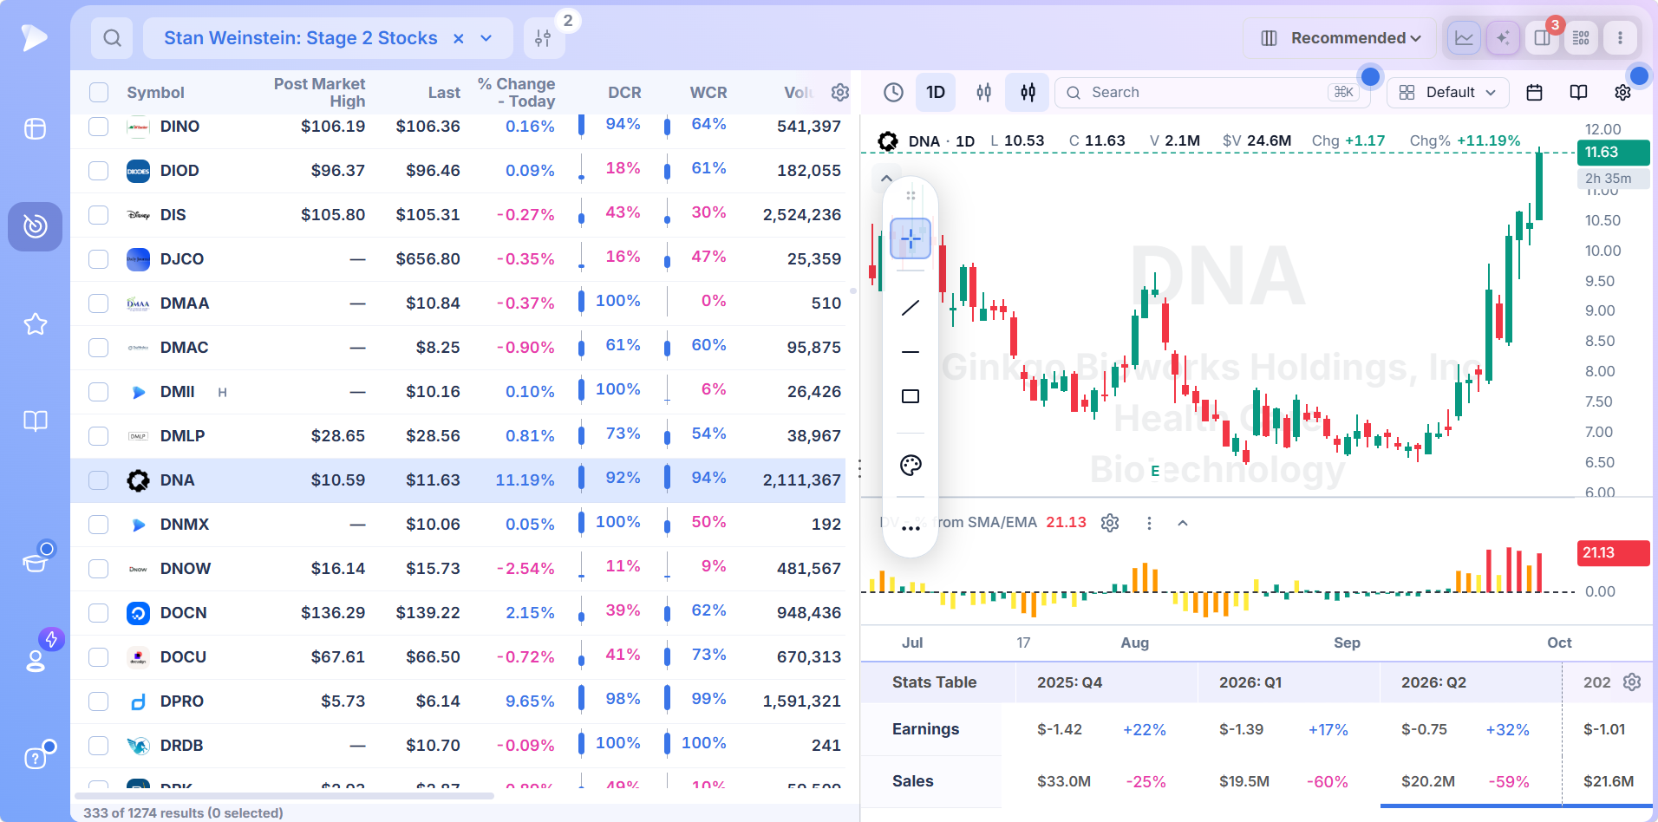Open the Default chart template dropdown

[x=1448, y=93]
